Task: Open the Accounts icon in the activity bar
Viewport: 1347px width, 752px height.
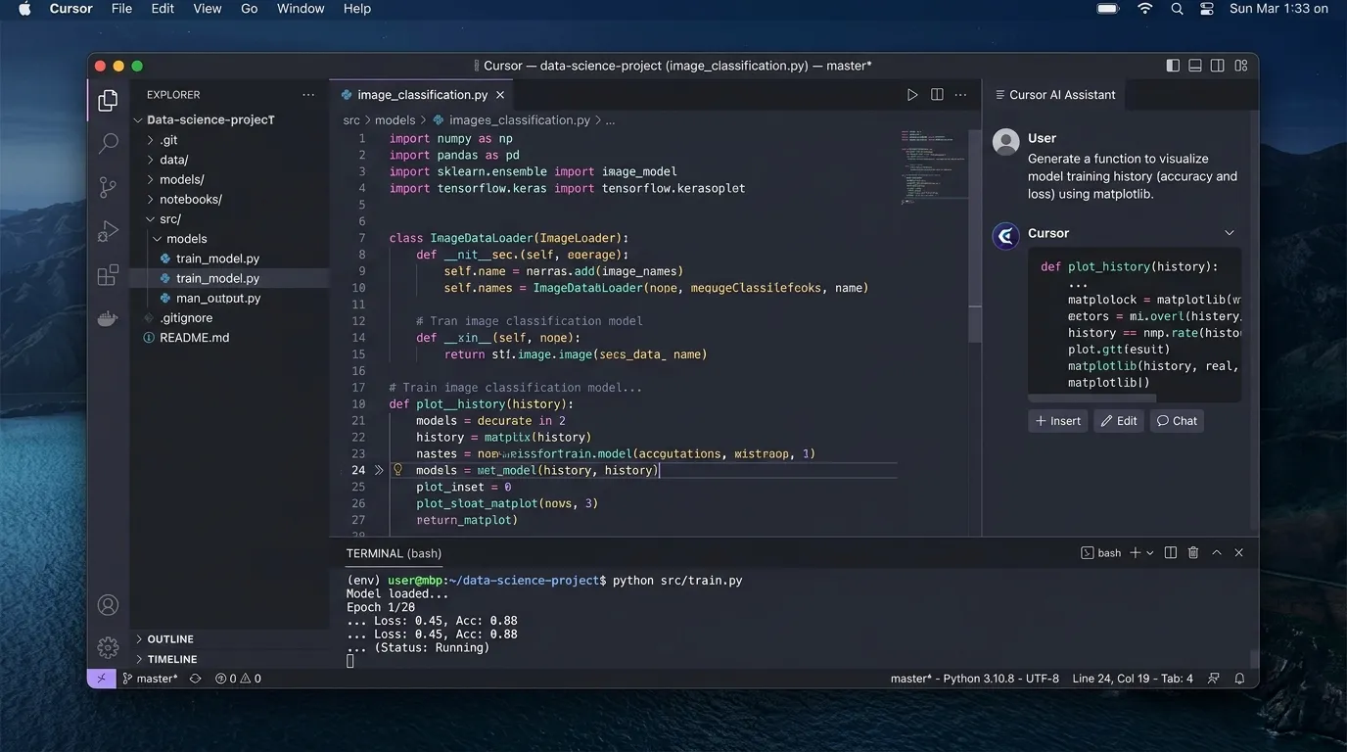Action: 109,605
